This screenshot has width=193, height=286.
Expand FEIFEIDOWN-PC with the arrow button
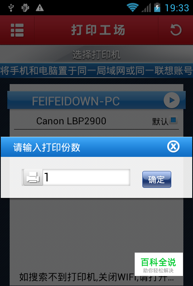172,100
